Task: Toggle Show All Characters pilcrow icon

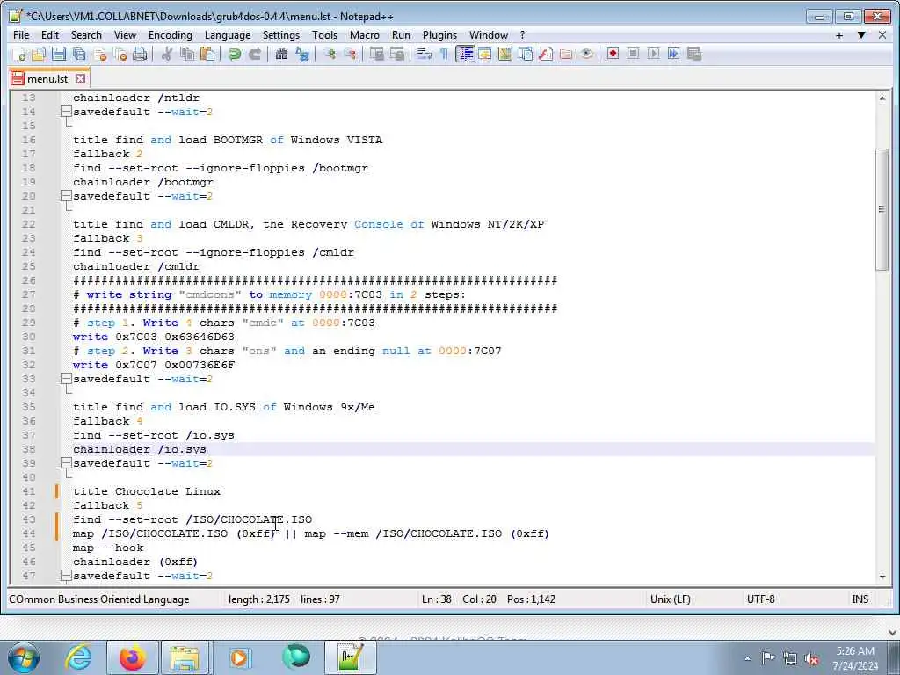Action: [x=444, y=54]
